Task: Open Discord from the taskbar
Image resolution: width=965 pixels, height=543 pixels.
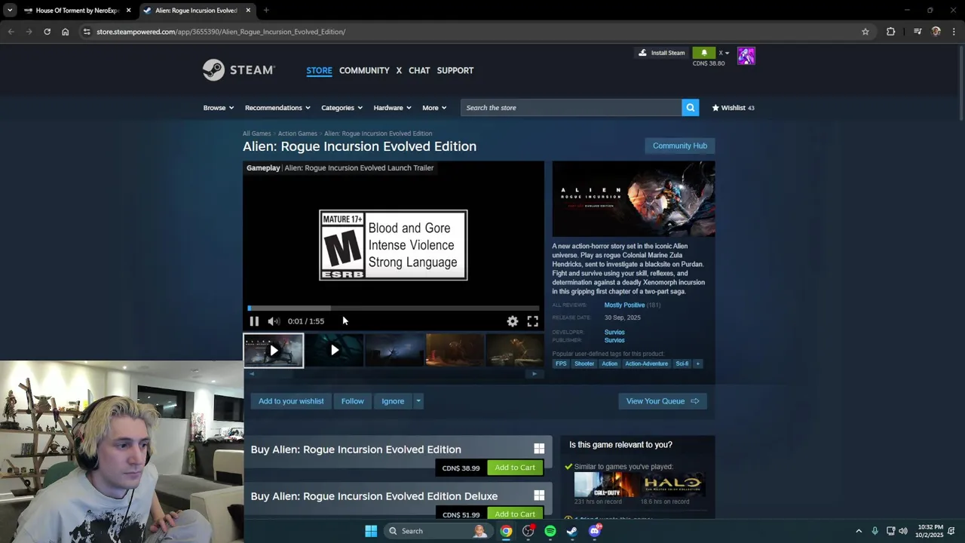Action: 595,531
